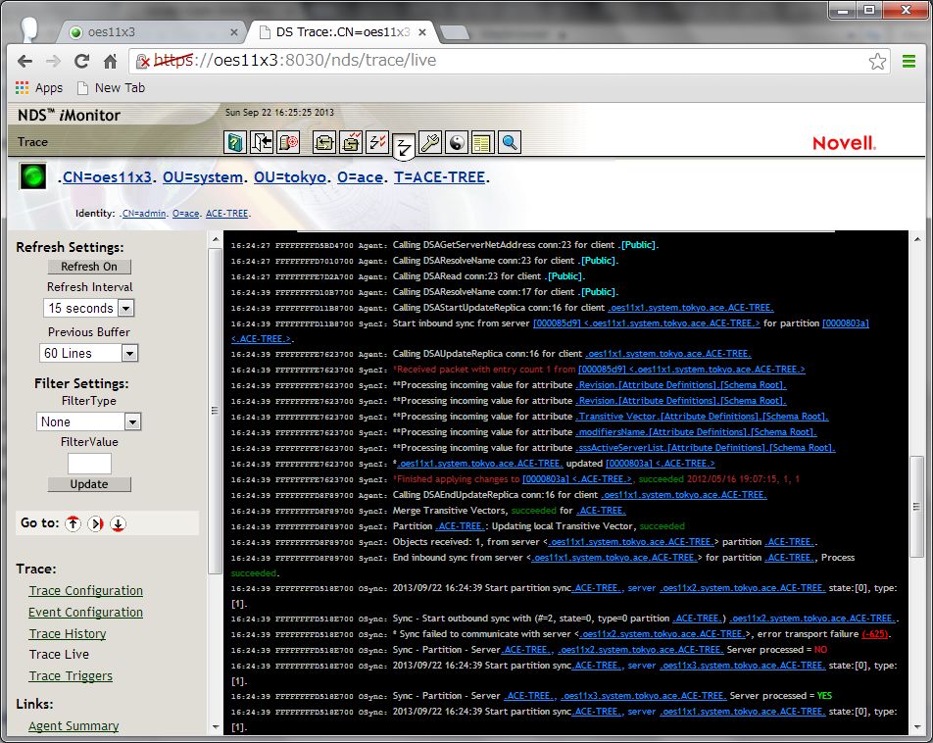Open the Agent Synchronization printer icon

pos(324,143)
